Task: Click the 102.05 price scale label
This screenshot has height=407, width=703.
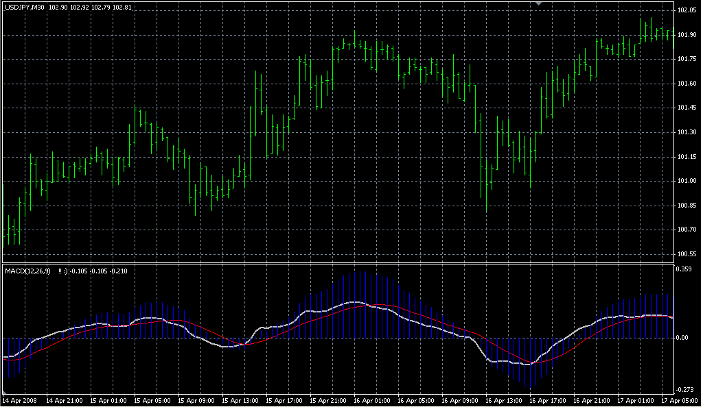Action: coord(687,11)
